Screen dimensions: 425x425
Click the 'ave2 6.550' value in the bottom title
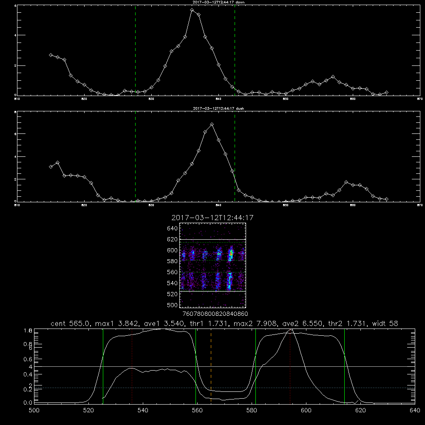(x=302, y=323)
